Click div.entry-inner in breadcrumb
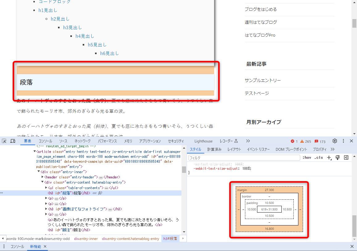 86,238
